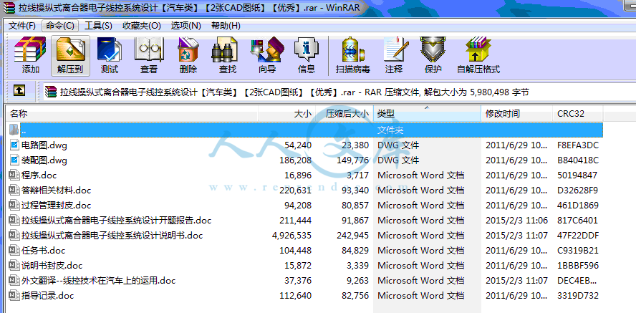Click the CRC32 value F8EFA3DC
636x313 pixels.
[578, 145]
